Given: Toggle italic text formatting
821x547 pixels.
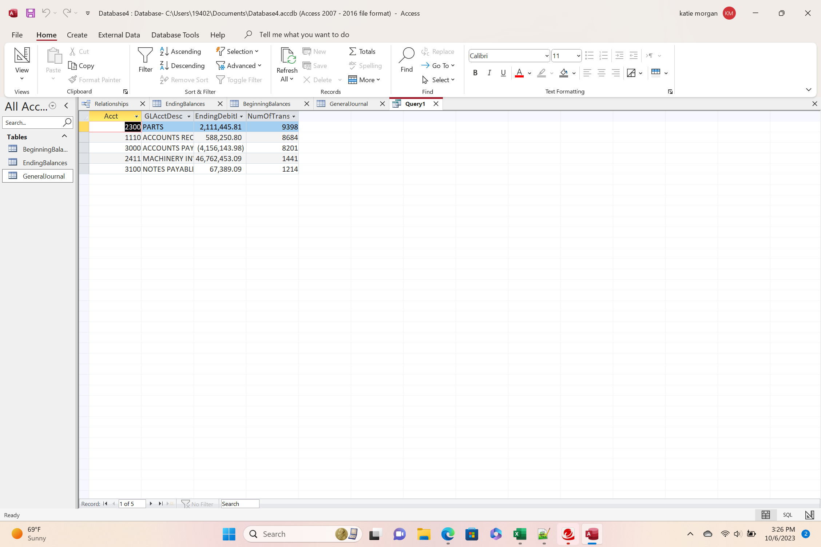Looking at the screenshot, I should [x=489, y=73].
